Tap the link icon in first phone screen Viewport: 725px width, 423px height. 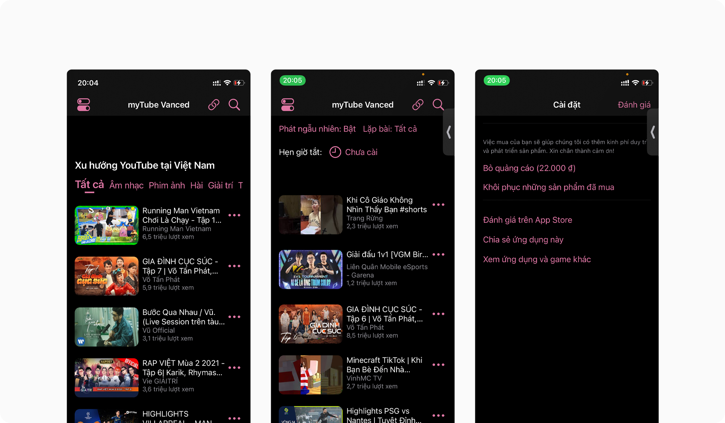[x=214, y=105]
